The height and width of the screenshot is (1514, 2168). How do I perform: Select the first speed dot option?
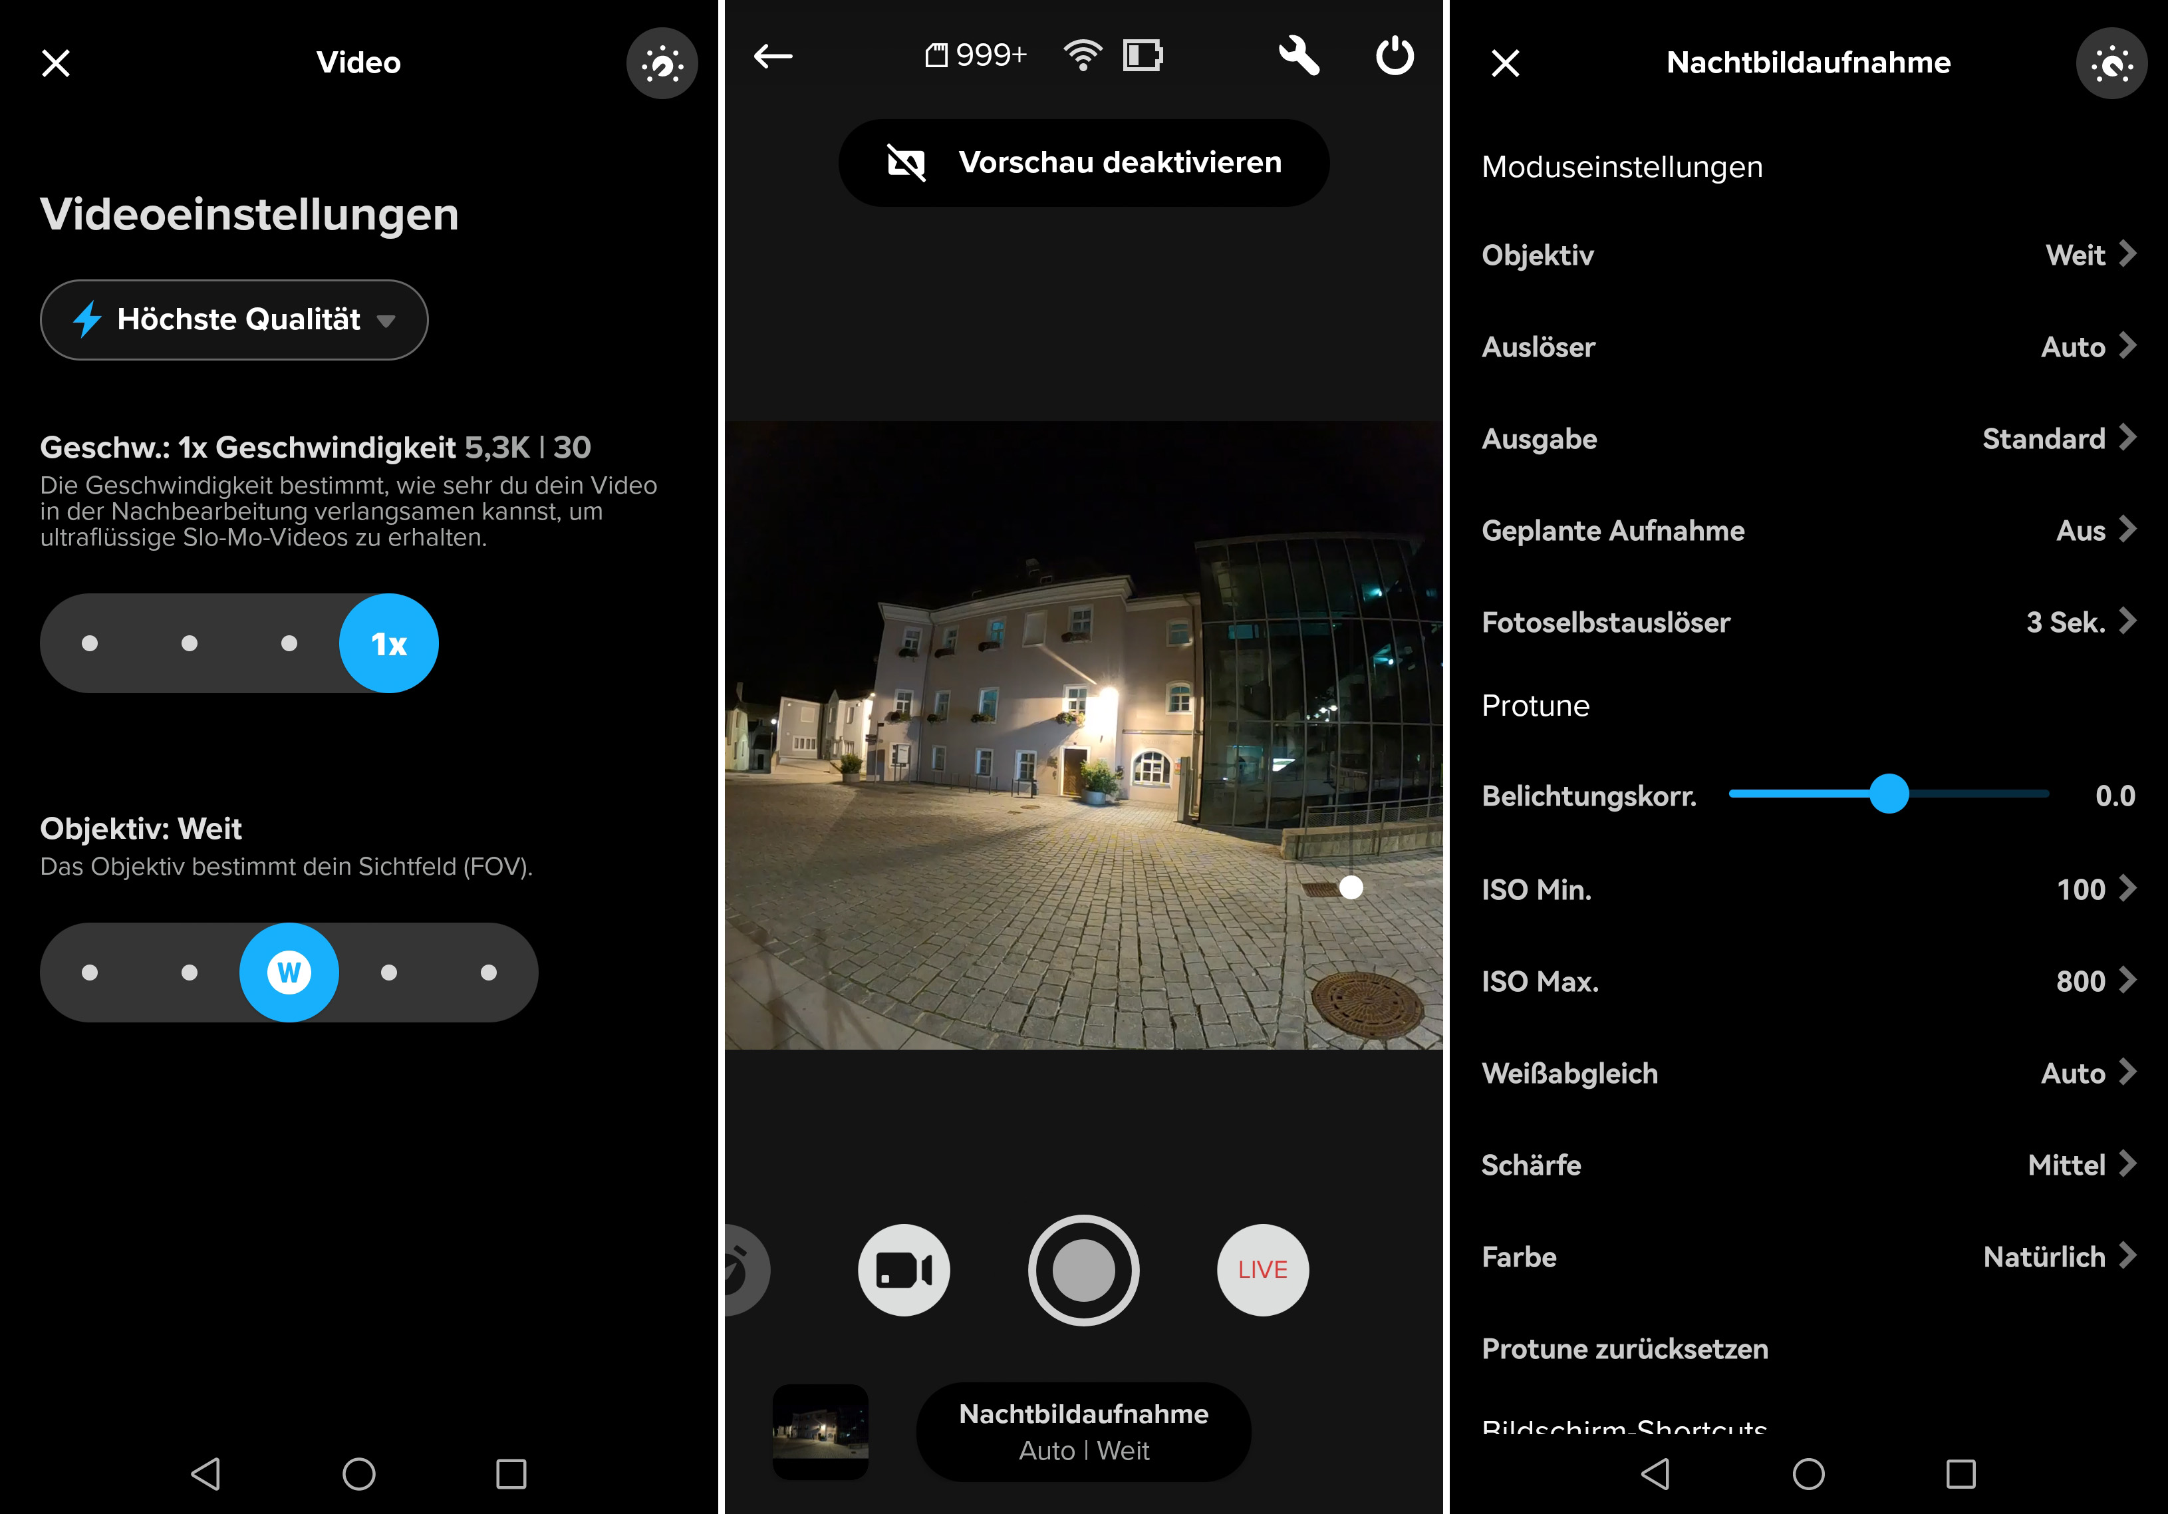coord(90,643)
